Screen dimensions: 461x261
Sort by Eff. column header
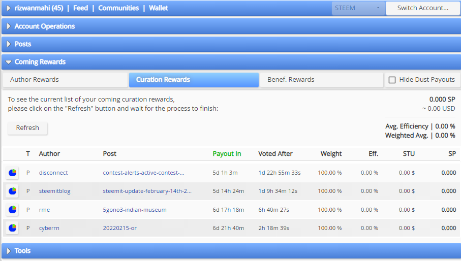click(374, 153)
